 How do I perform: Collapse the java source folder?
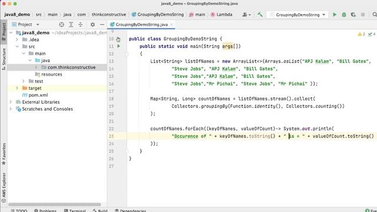coord(30,60)
